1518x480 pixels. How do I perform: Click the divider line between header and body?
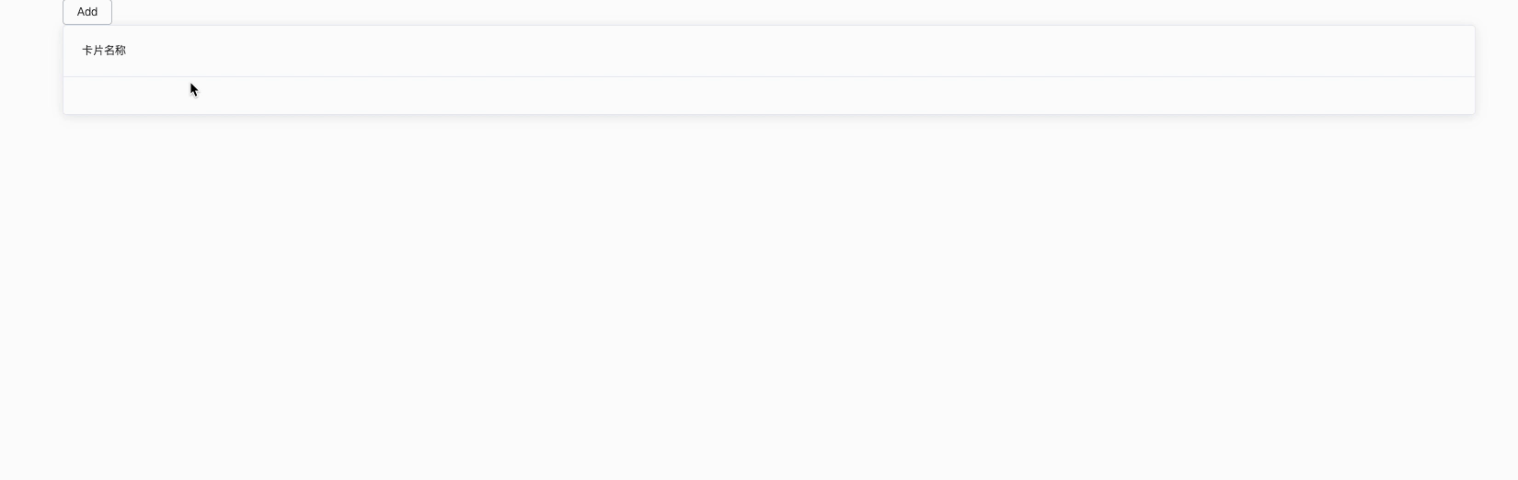pos(769,76)
